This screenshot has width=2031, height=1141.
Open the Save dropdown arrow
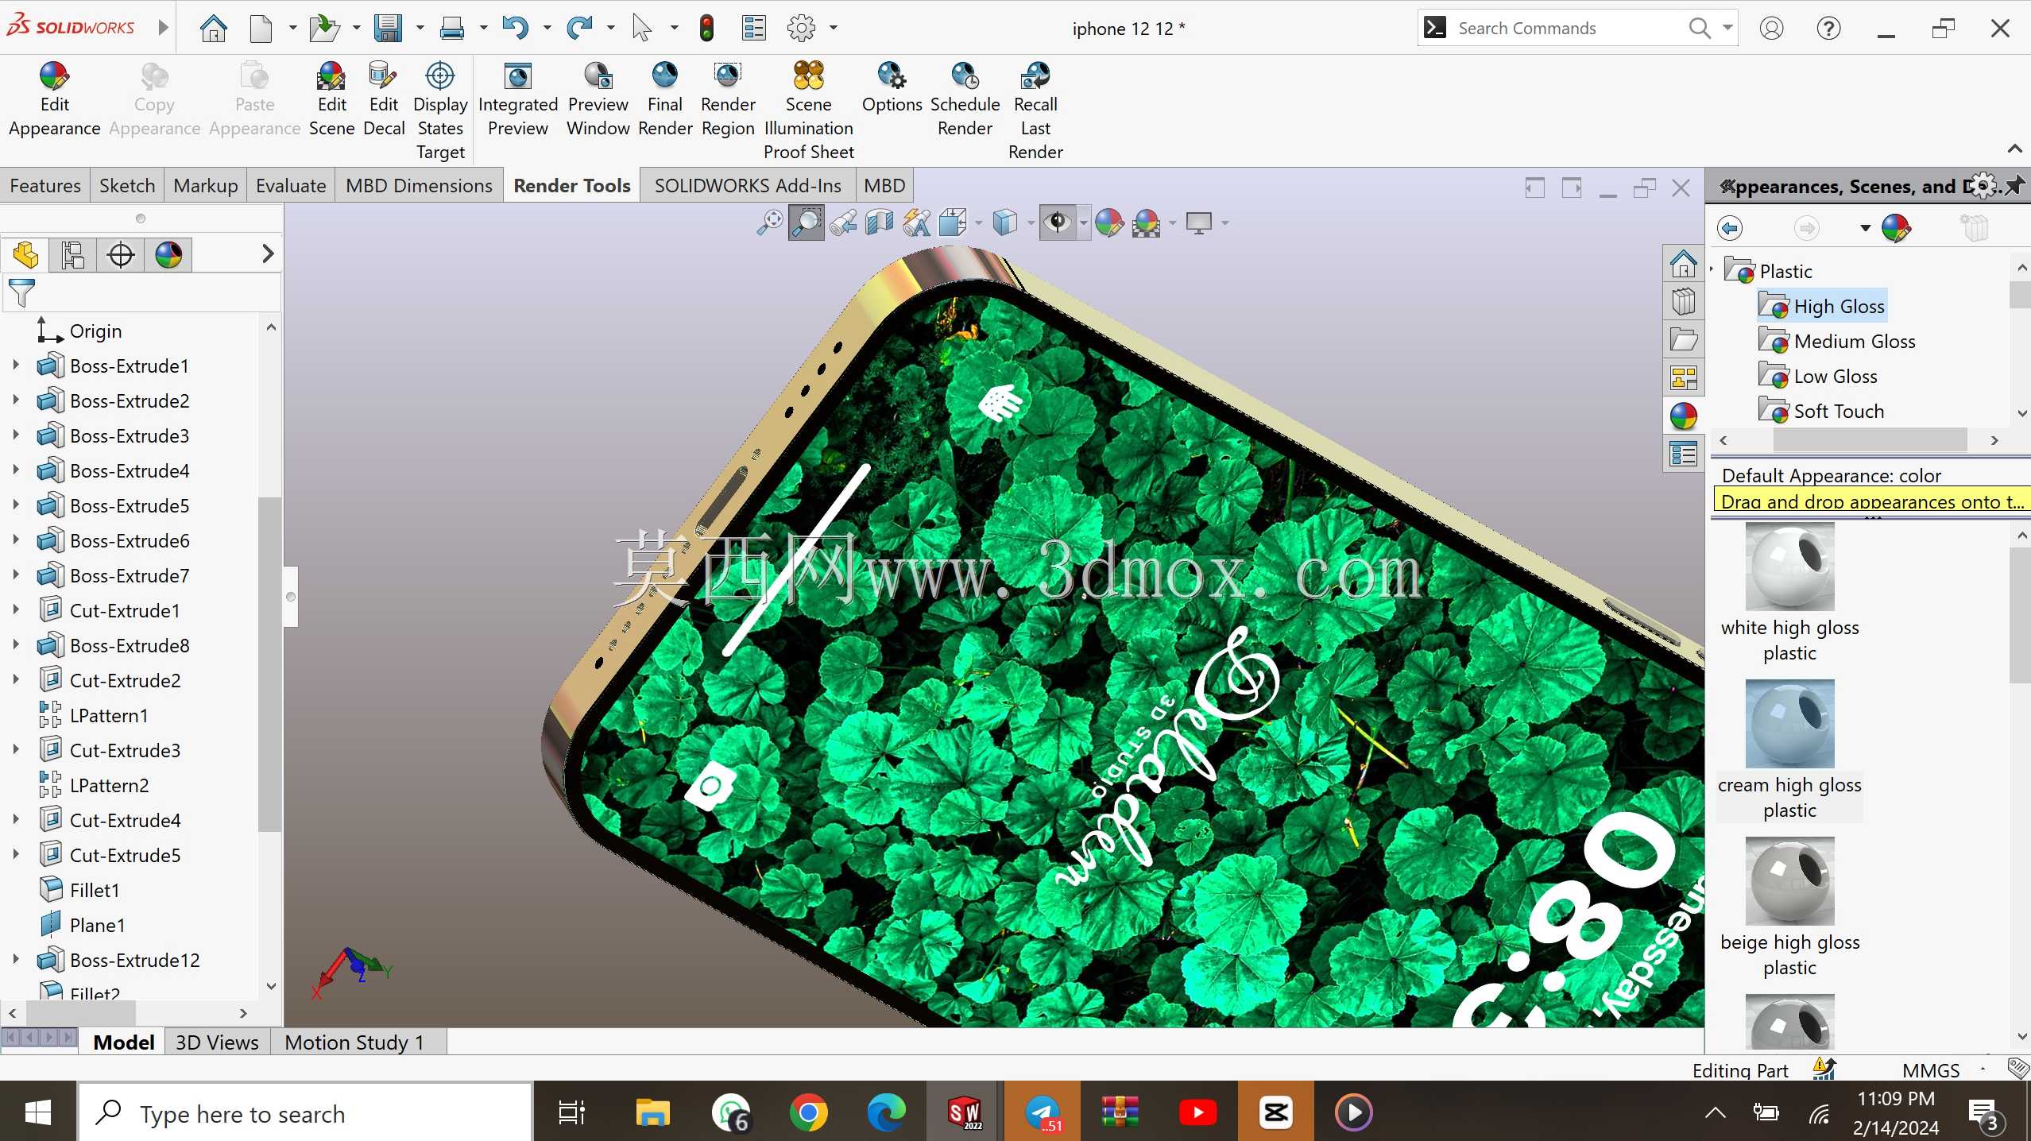(x=420, y=29)
